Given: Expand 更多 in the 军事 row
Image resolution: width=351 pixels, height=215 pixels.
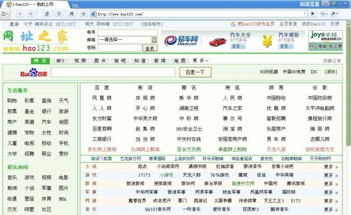Looking at the screenshot, I should (x=331, y=192).
